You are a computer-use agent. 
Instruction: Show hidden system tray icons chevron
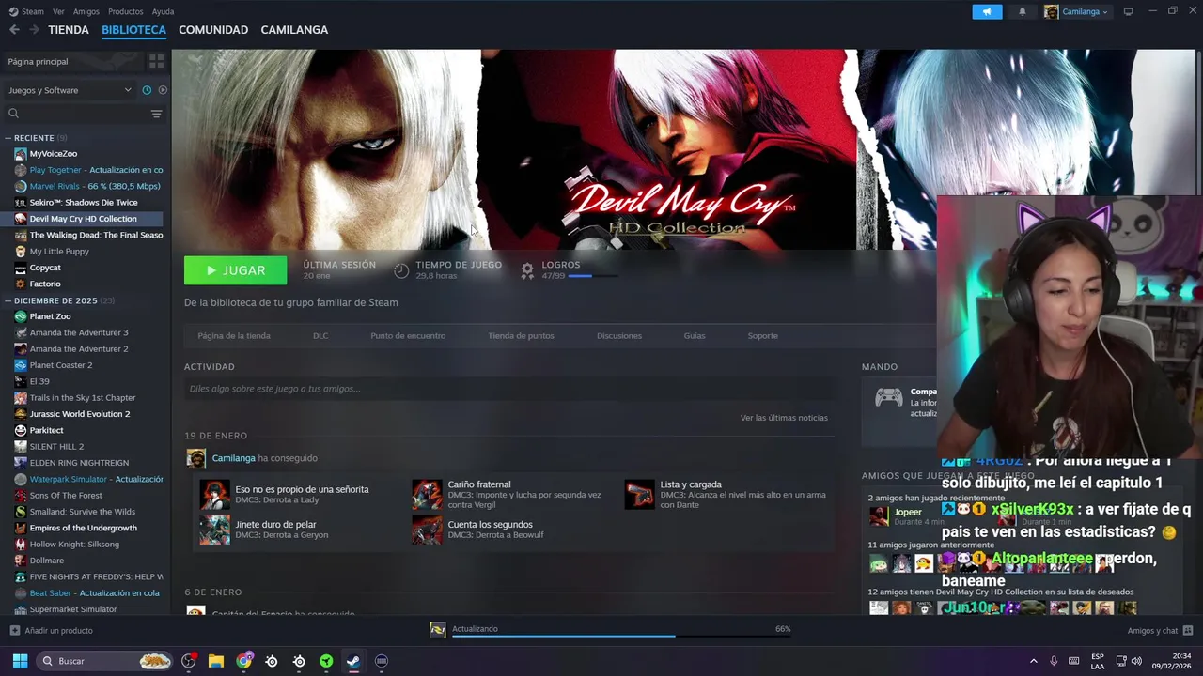click(x=1034, y=661)
